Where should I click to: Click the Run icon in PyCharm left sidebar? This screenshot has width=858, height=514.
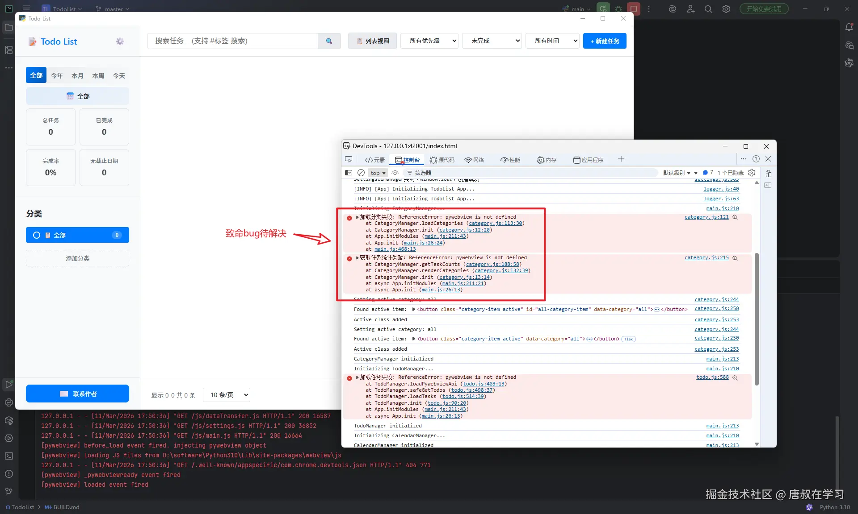pos(8,384)
